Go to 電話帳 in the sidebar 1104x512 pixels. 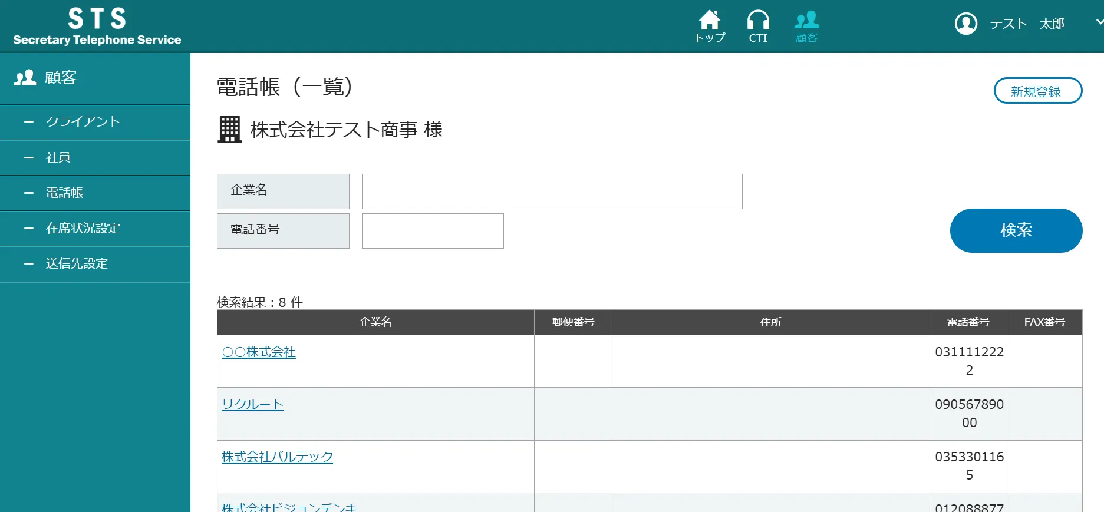[64, 193]
